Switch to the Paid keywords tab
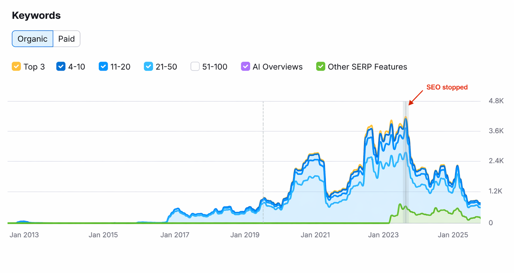 [66, 39]
